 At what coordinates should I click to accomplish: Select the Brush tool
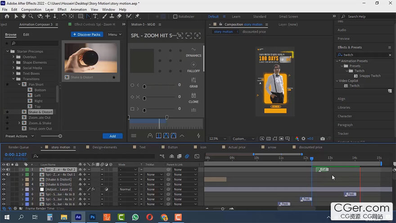104,16
